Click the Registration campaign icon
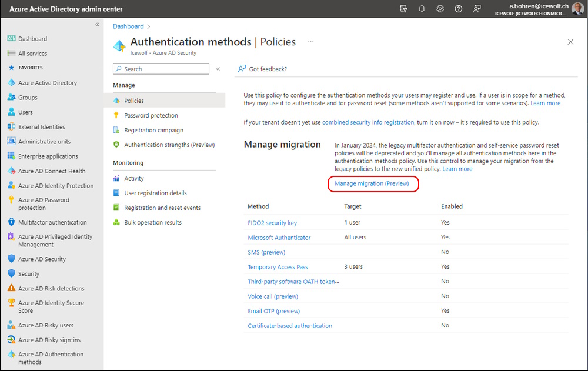 click(116, 130)
